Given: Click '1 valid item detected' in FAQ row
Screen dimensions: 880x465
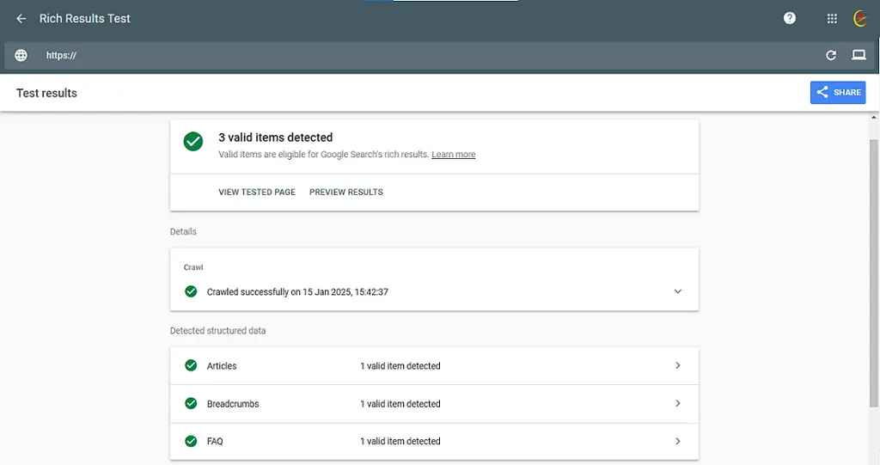Looking at the screenshot, I should point(400,442).
